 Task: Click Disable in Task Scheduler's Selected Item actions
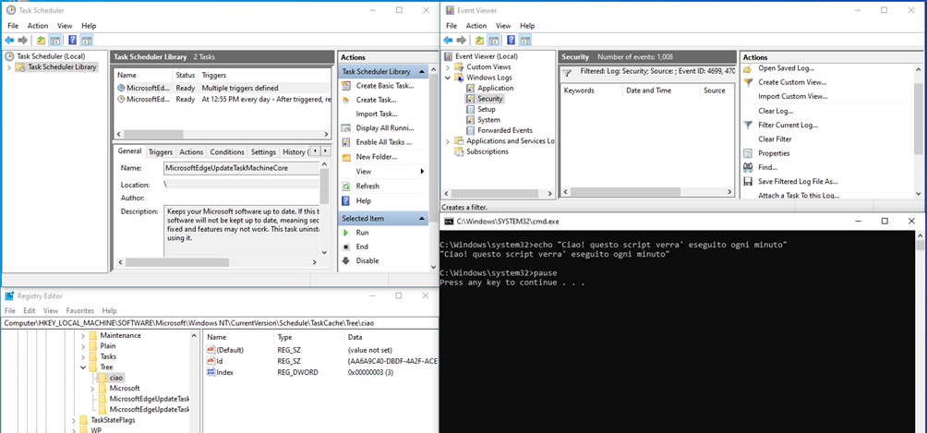click(367, 260)
